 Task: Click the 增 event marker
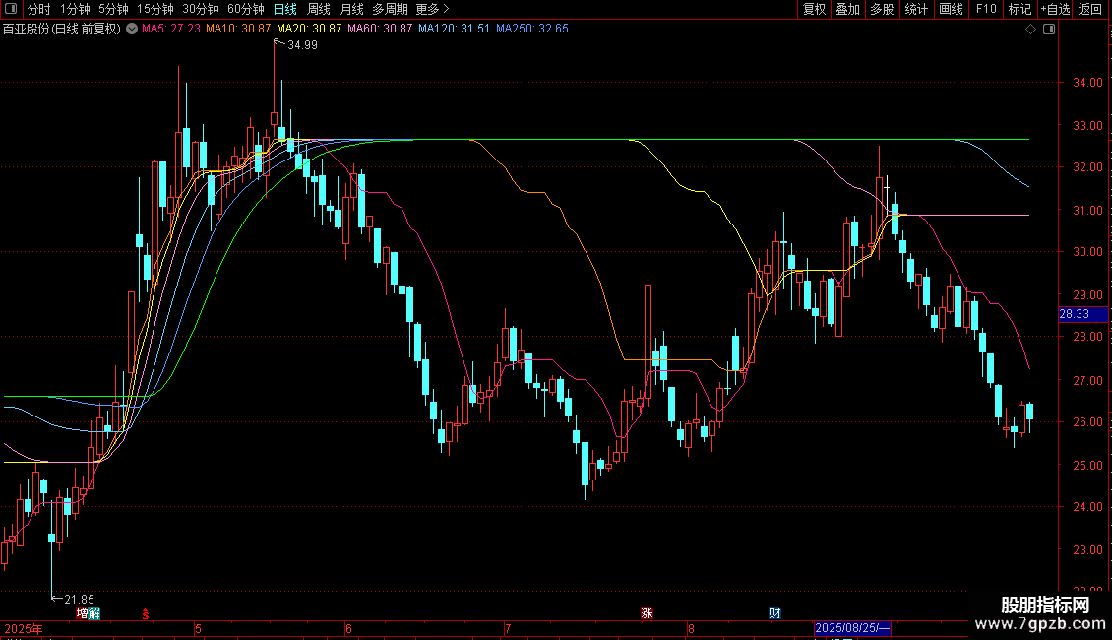pyautogui.click(x=83, y=613)
